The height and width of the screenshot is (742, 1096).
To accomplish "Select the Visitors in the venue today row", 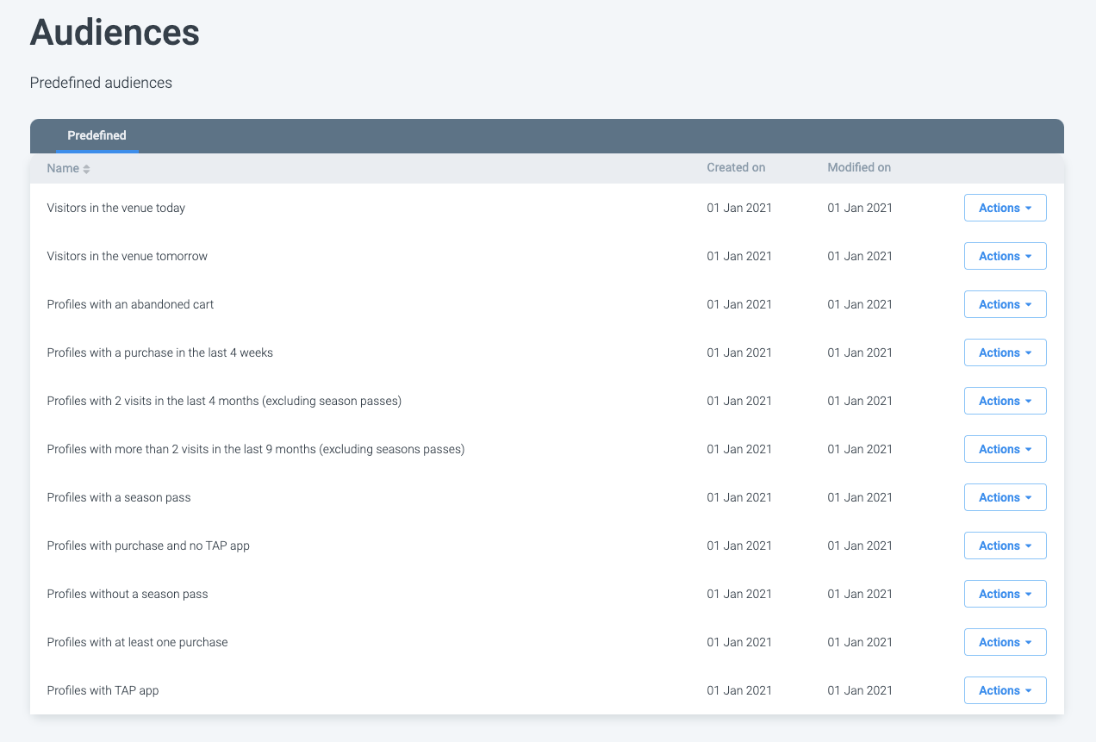I will pyautogui.click(x=116, y=208).
